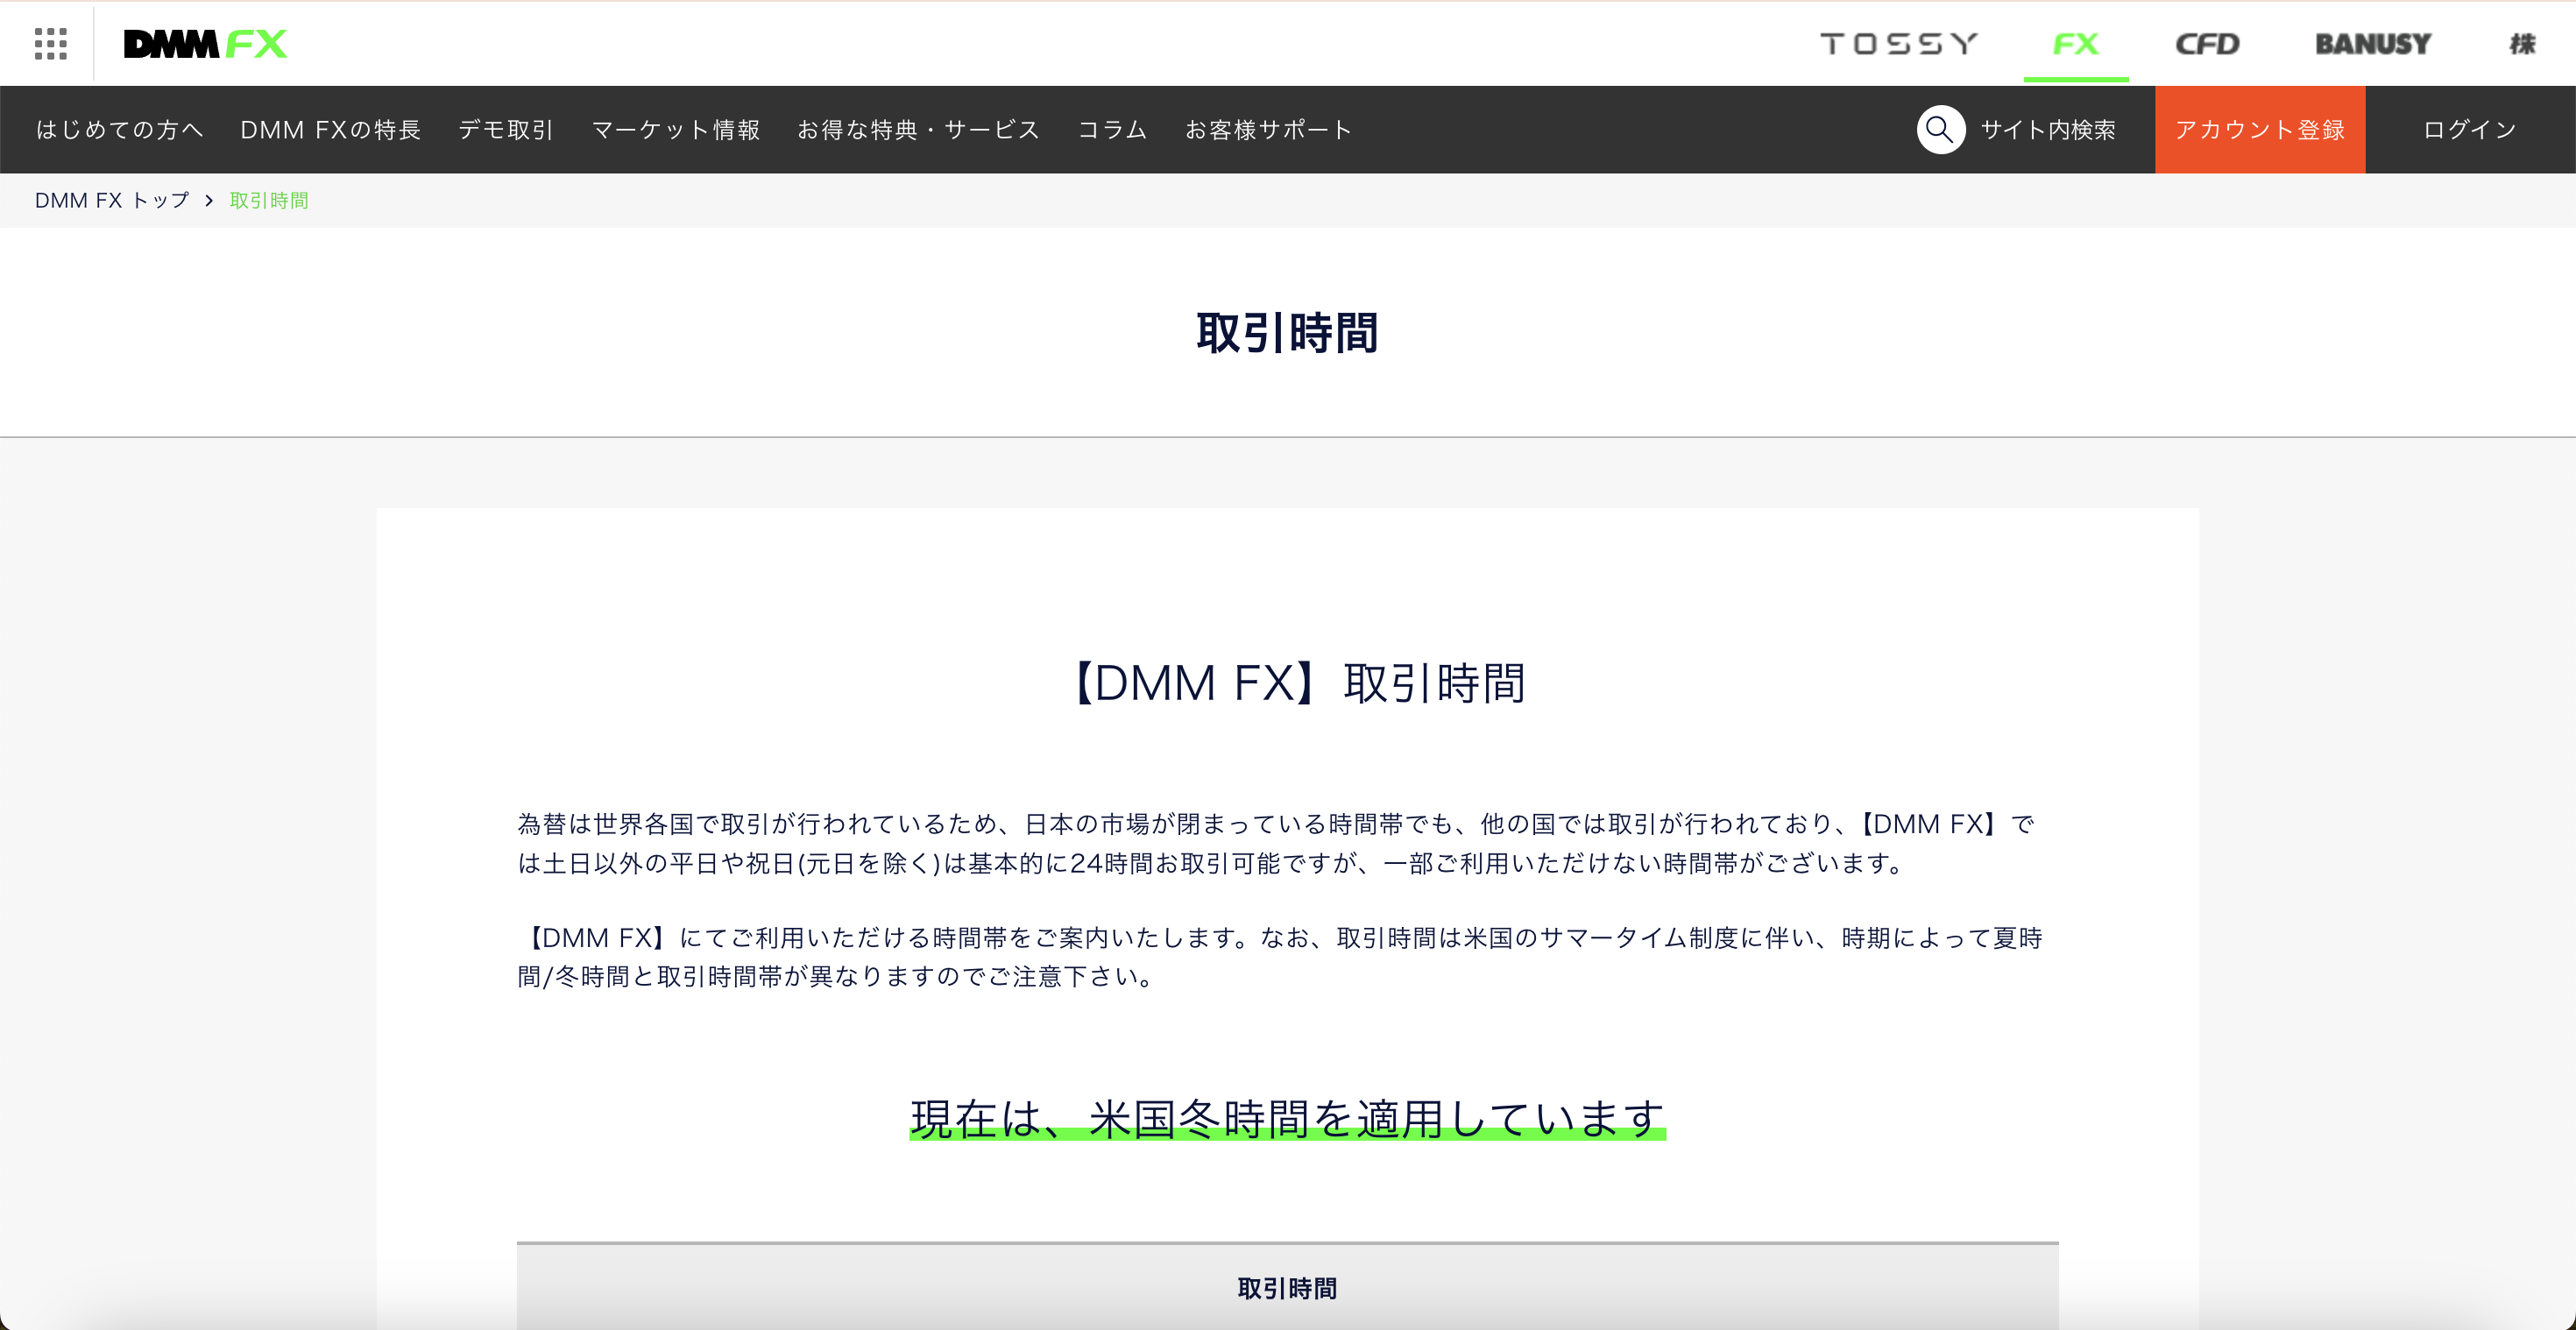This screenshot has height=1330, width=2576.
Task: Expand the お客様サポート menu
Action: [x=1268, y=130]
